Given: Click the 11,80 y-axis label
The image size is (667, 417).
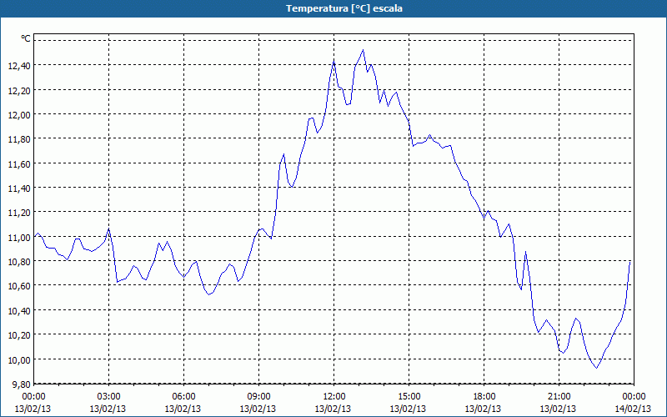Looking at the screenshot, I should point(19,139).
